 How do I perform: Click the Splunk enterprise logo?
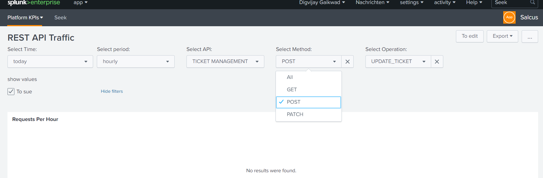pyautogui.click(x=33, y=3)
